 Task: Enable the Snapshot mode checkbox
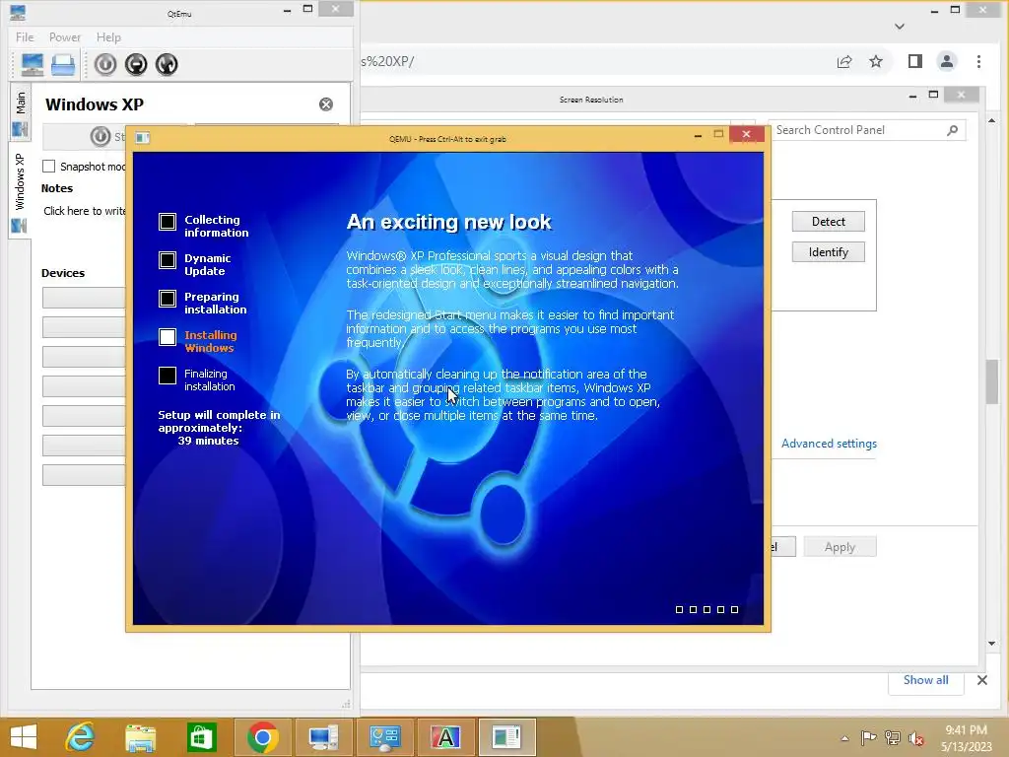(49, 166)
